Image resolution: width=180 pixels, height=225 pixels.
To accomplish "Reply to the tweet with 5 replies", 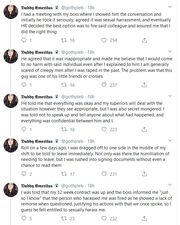I will 24,219.
